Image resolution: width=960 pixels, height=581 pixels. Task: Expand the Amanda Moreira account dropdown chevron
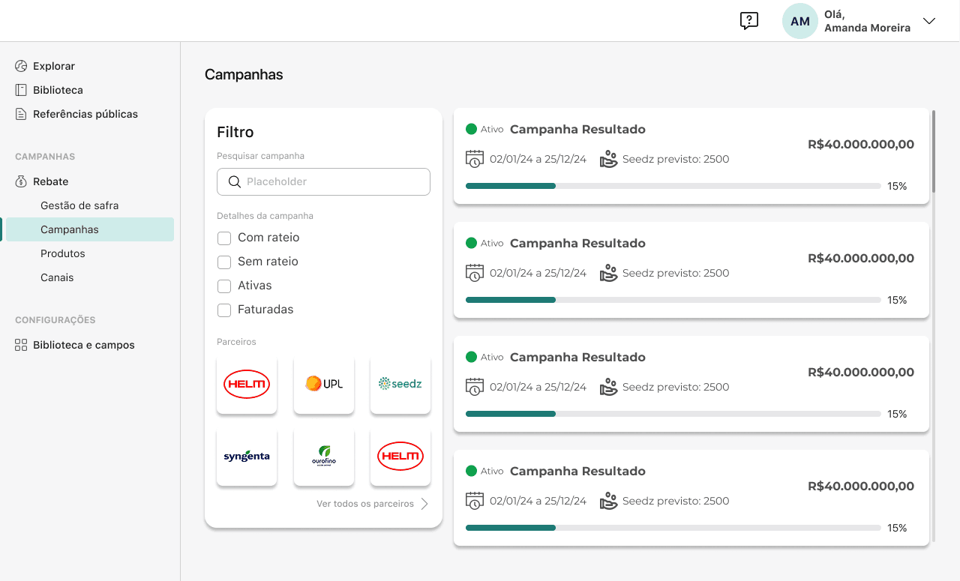pyautogui.click(x=929, y=21)
